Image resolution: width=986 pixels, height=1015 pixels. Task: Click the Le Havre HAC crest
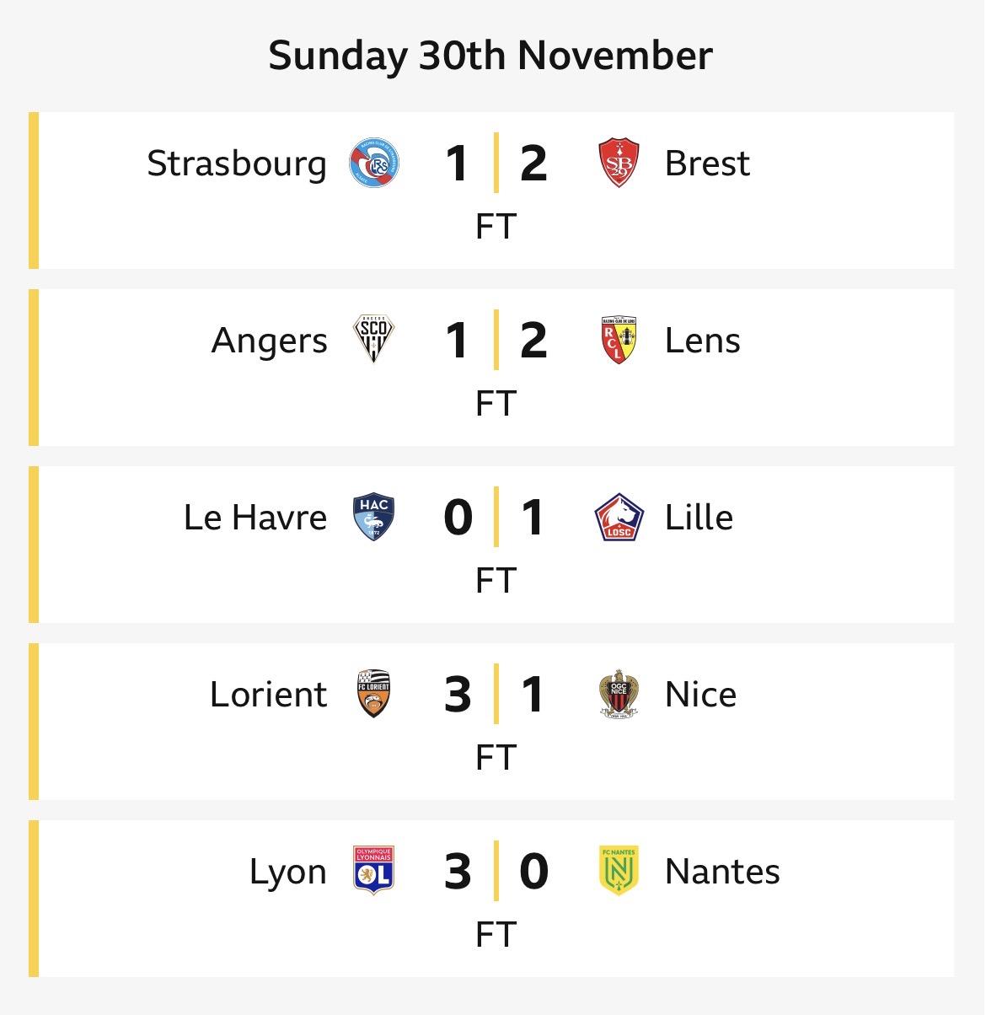click(373, 517)
